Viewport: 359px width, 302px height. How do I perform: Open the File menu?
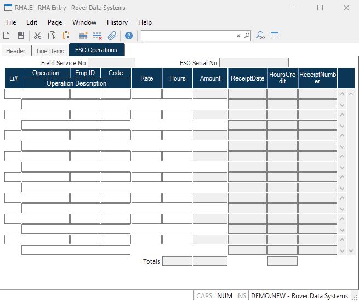(11, 22)
